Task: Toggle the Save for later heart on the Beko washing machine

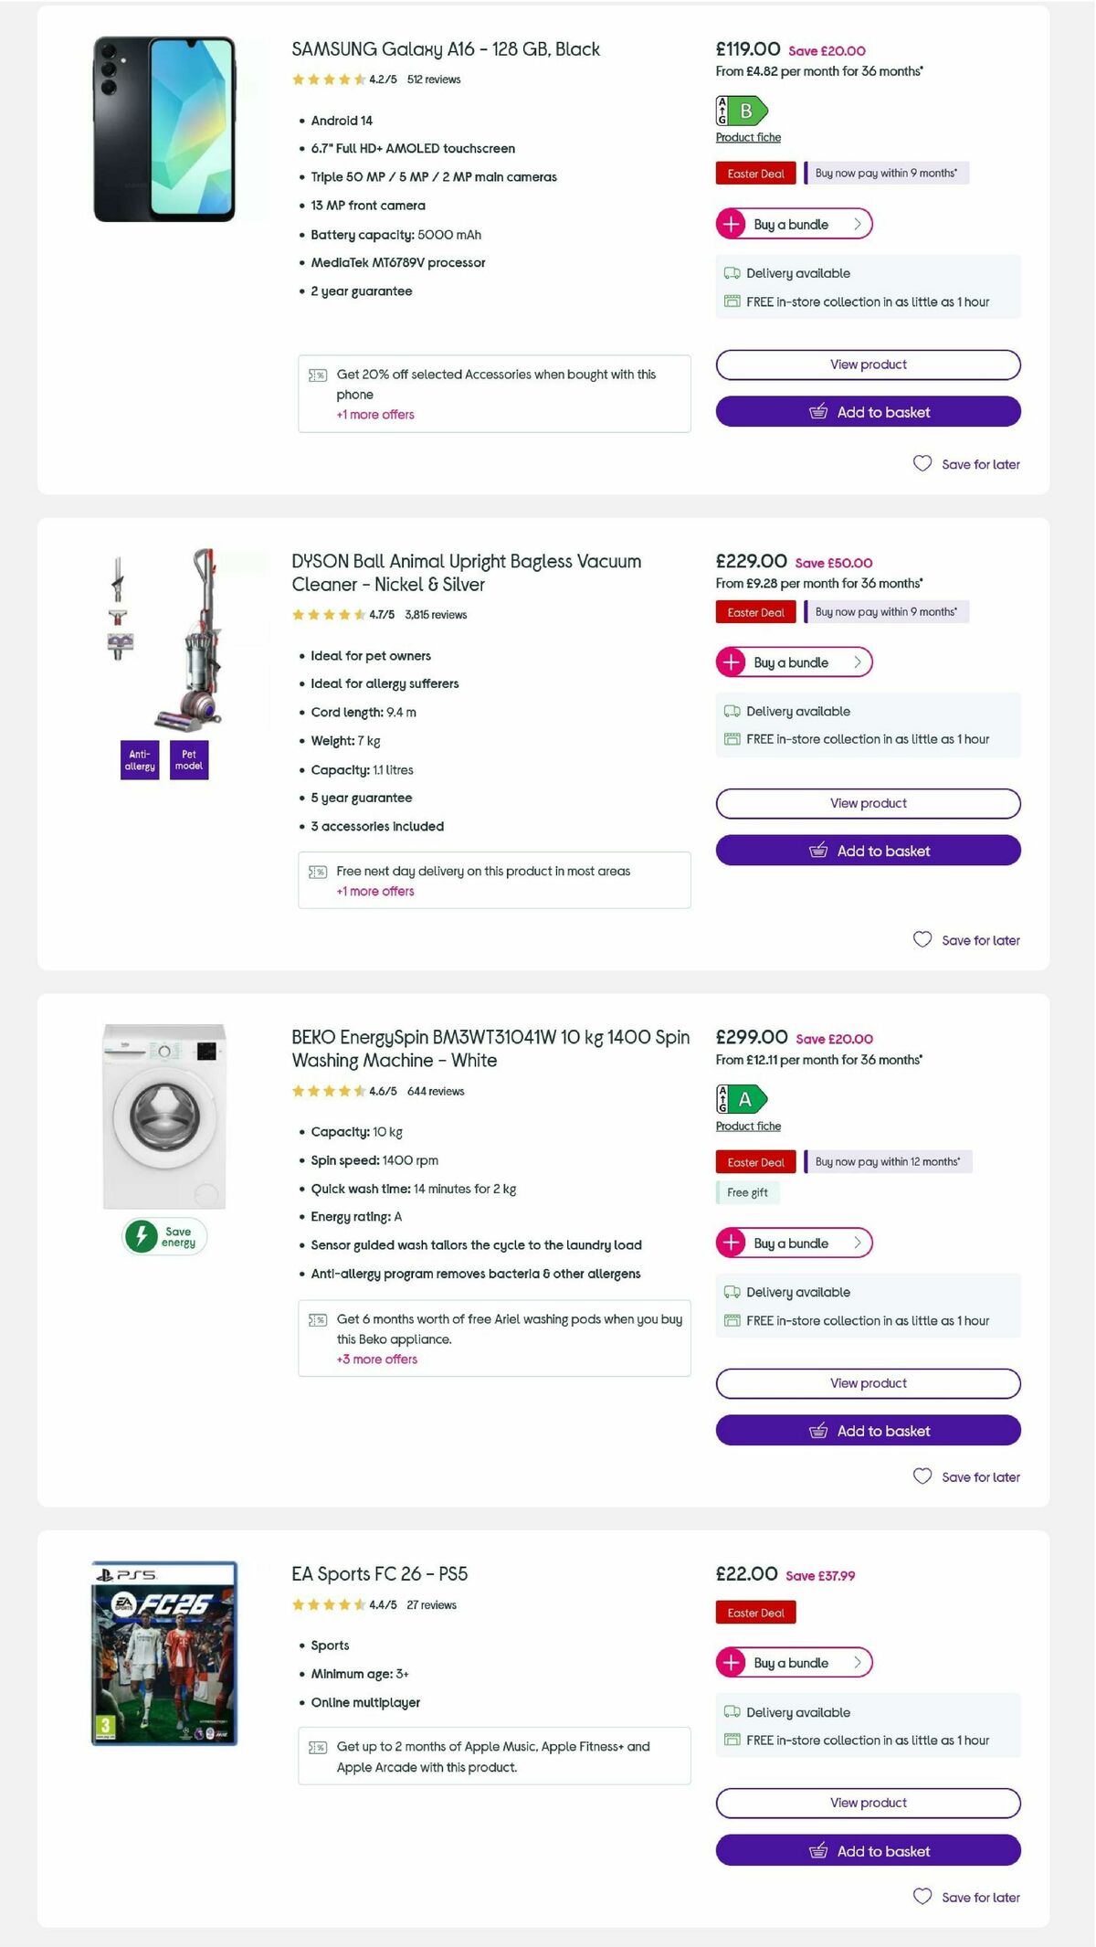Action: 924,1476
